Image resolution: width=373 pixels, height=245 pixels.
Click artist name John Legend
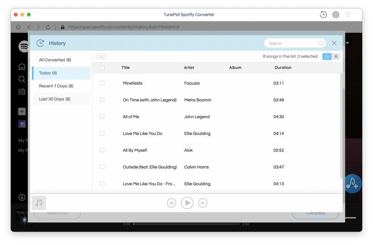point(197,117)
